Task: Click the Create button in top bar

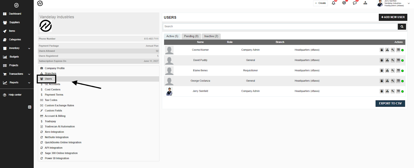Action: [x=321, y=3]
